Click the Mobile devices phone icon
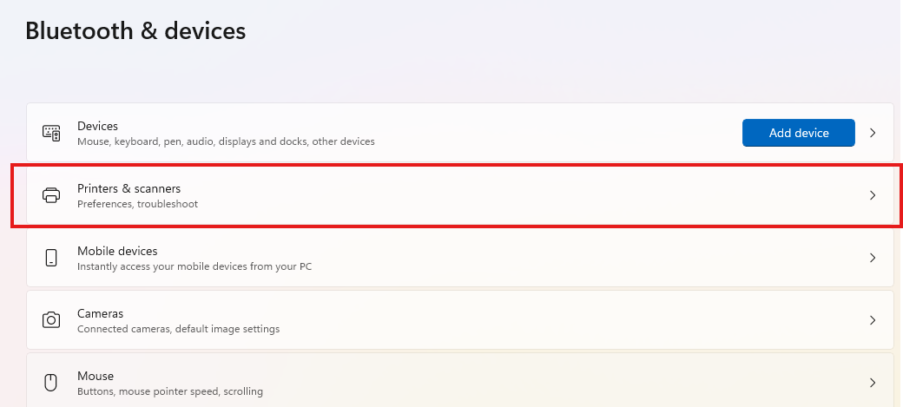 [51, 258]
